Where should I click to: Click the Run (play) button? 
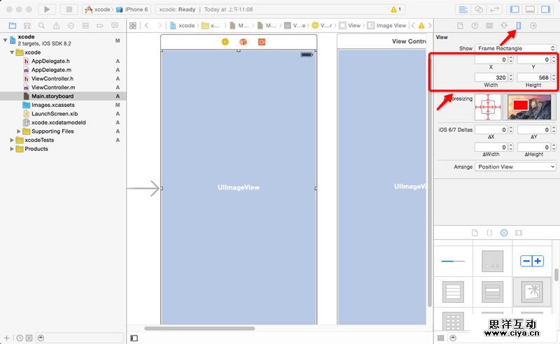(47, 10)
